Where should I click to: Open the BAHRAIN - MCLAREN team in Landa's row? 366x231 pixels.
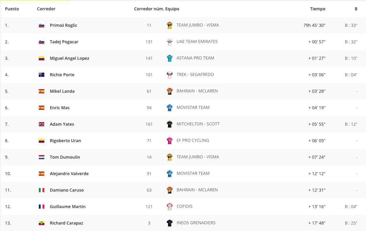point(197,91)
